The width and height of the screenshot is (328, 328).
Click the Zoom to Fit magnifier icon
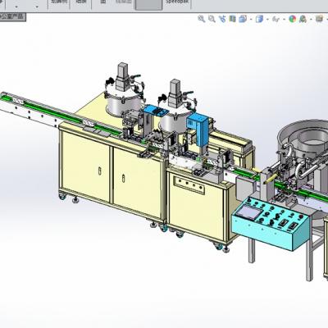[202, 19]
